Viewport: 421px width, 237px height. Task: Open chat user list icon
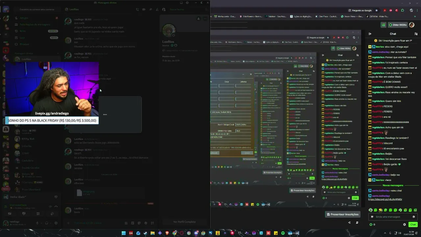[x=416, y=34]
